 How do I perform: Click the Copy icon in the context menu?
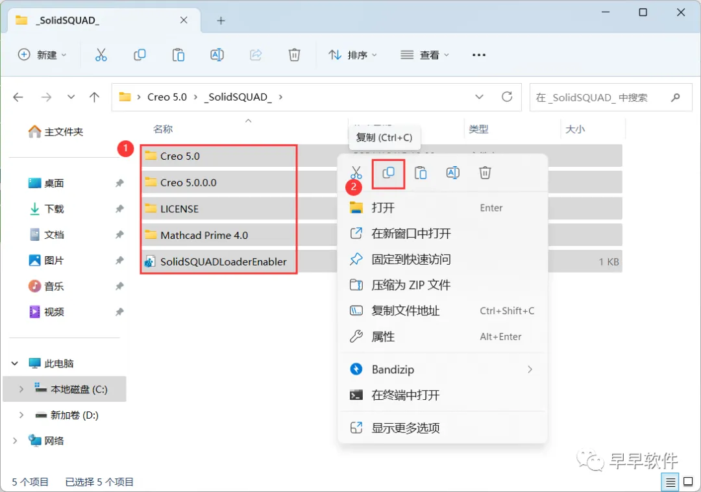pos(388,173)
